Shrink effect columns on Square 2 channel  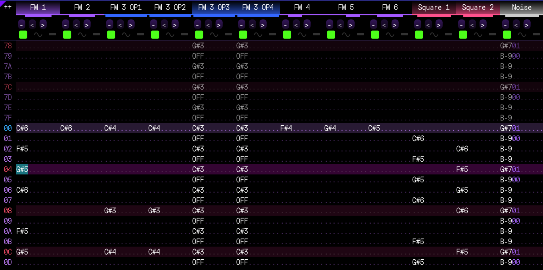472,25
